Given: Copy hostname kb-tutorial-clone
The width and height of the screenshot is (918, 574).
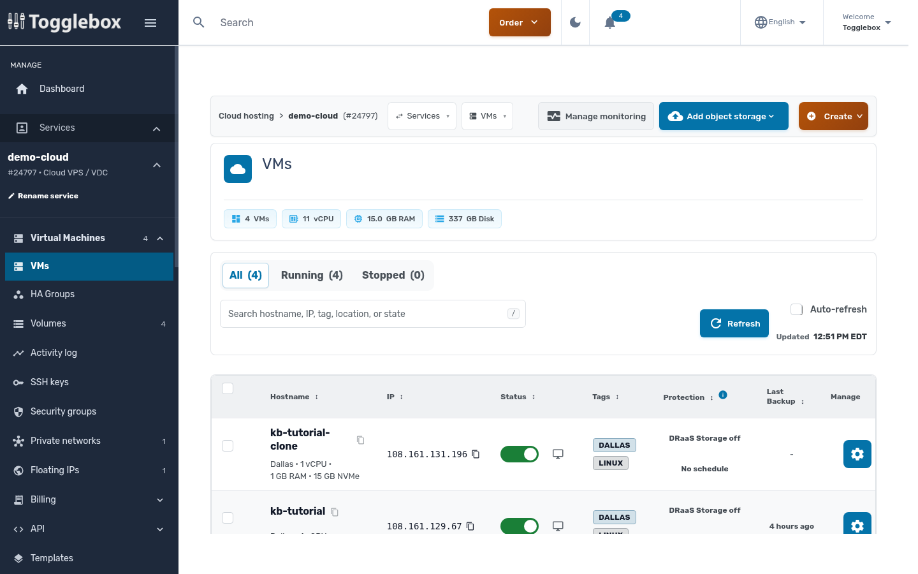Looking at the screenshot, I should tap(360, 440).
